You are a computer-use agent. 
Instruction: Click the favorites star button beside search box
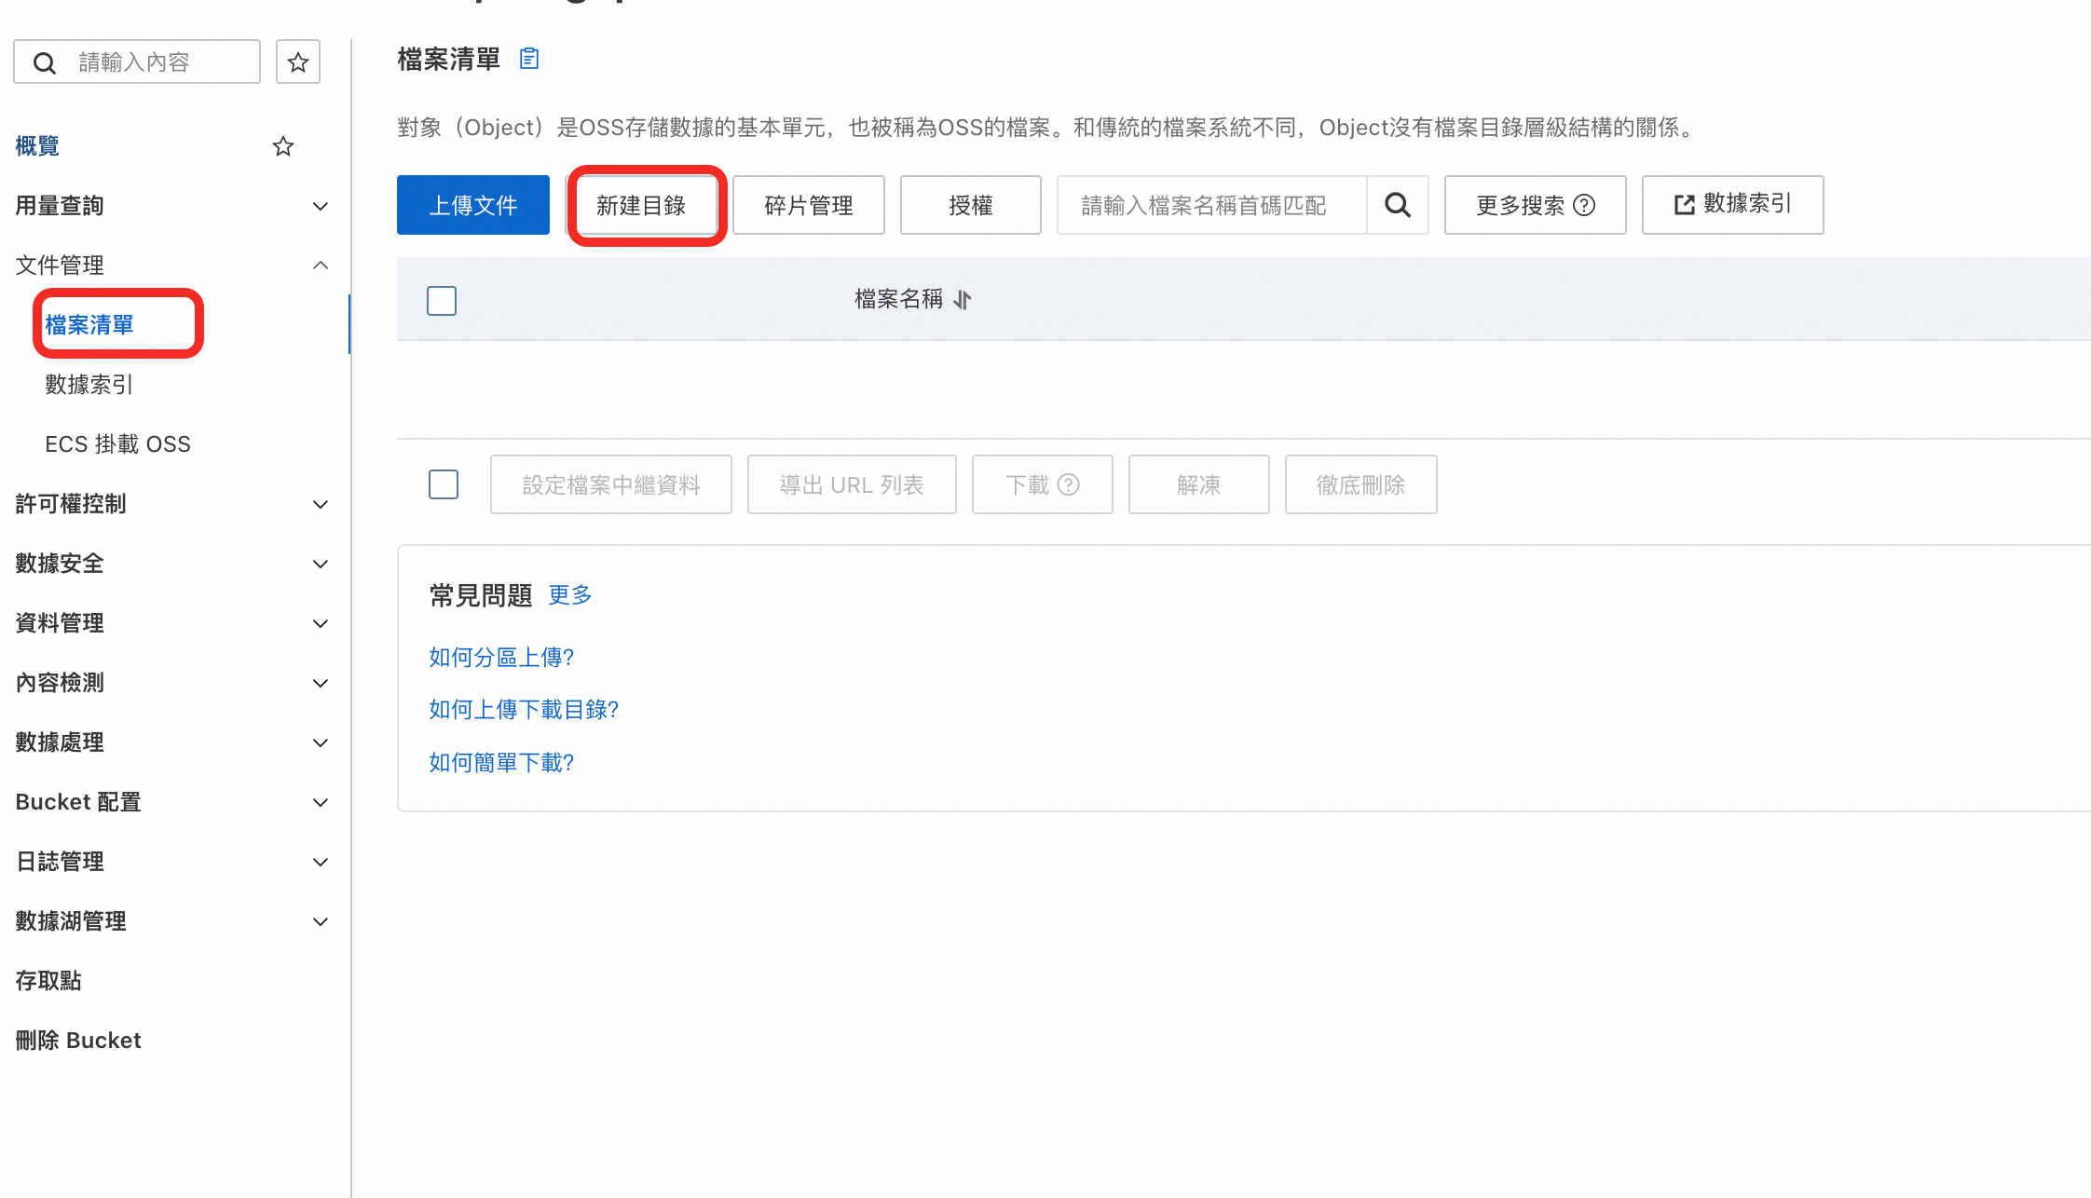[298, 62]
